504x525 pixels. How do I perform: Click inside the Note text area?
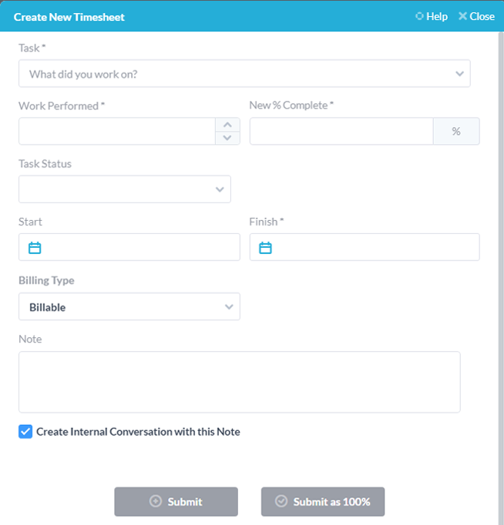coord(239,382)
